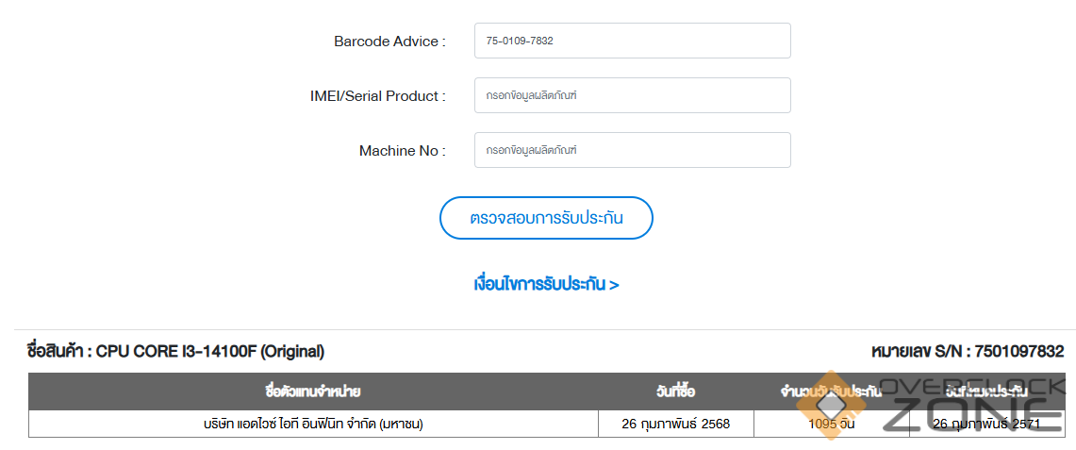Screen dimensions: 1076x450
Task: Click the ชื่อตัวแทนจำหน่าย column header
Action: pyautogui.click(x=313, y=392)
